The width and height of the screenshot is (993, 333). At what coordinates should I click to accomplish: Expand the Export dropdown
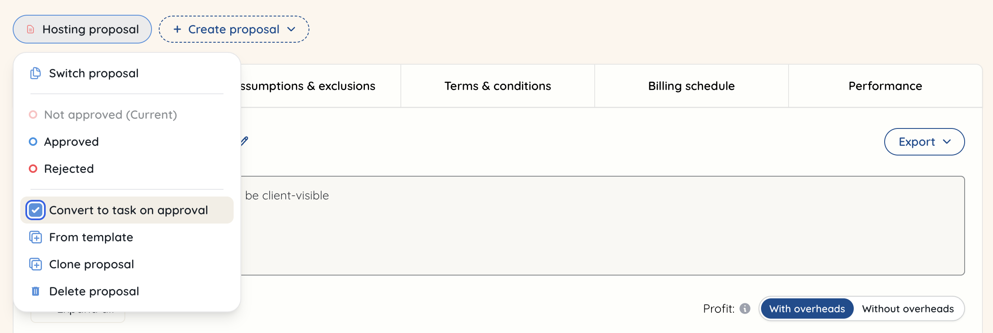(x=924, y=142)
